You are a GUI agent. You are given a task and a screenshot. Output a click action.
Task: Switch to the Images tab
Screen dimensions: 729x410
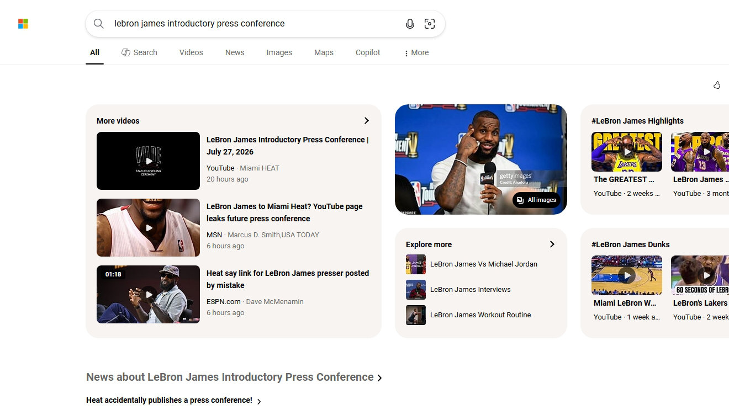click(x=279, y=52)
